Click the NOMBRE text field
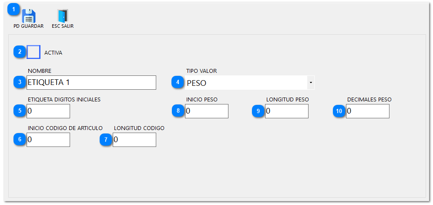433x205 pixels. (91, 82)
